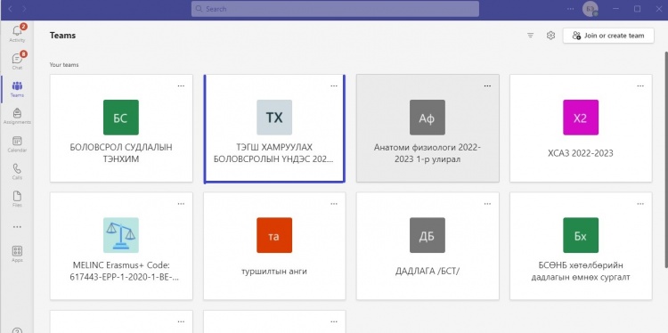Open Assignments in the left rail
The height and width of the screenshot is (333, 668).
[17, 116]
